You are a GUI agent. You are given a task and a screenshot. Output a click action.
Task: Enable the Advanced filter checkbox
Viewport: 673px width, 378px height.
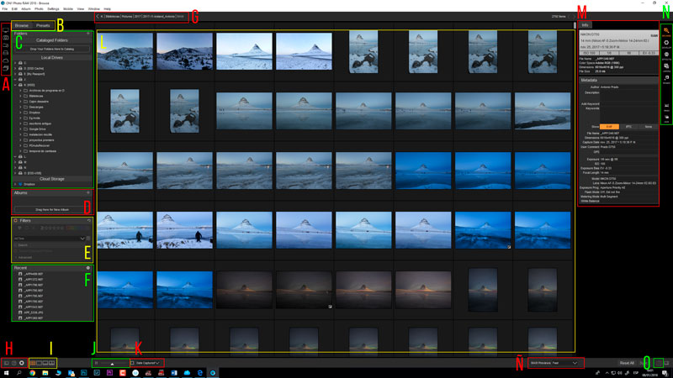pyautogui.click(x=15, y=257)
